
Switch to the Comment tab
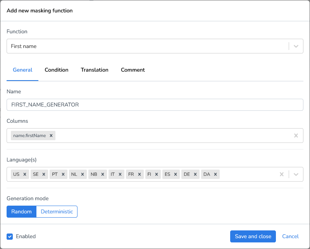pos(133,70)
